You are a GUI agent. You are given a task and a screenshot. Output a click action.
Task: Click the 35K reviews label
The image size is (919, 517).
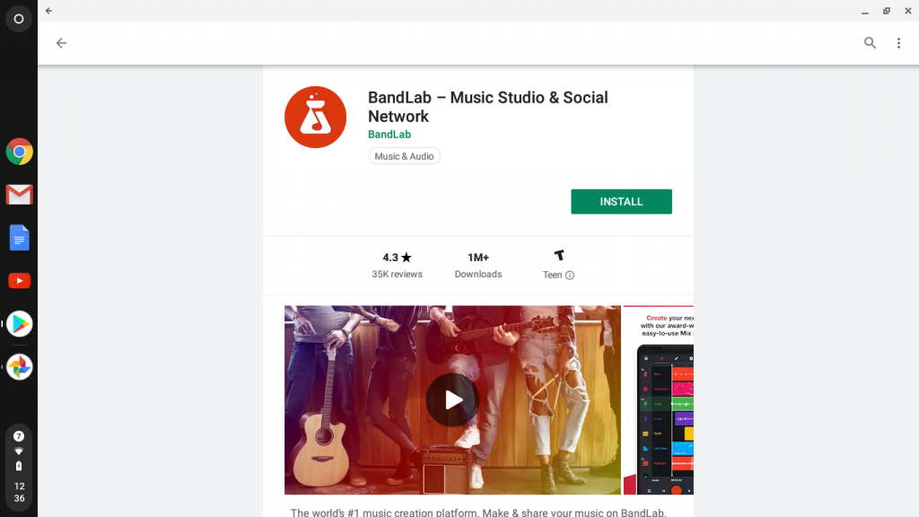pyautogui.click(x=397, y=275)
